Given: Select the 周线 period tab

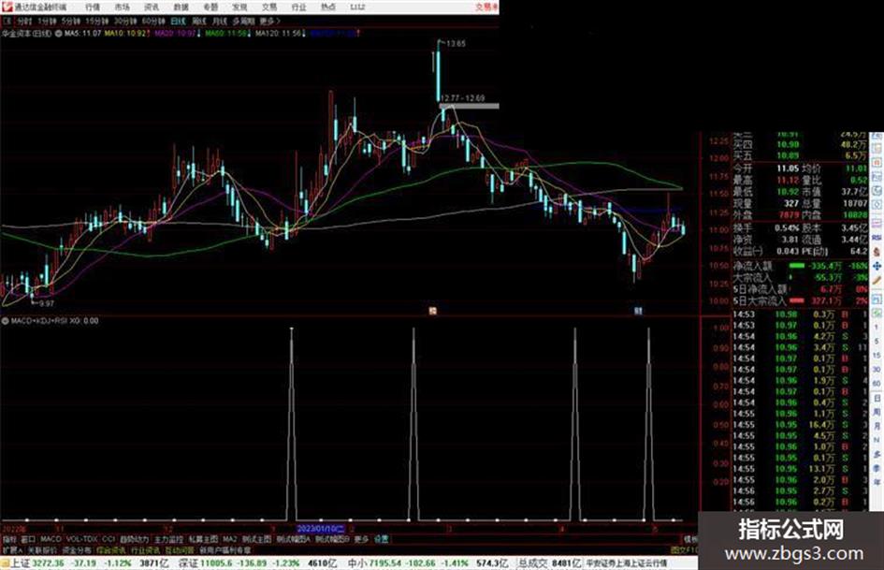Looking at the screenshot, I should (x=199, y=21).
